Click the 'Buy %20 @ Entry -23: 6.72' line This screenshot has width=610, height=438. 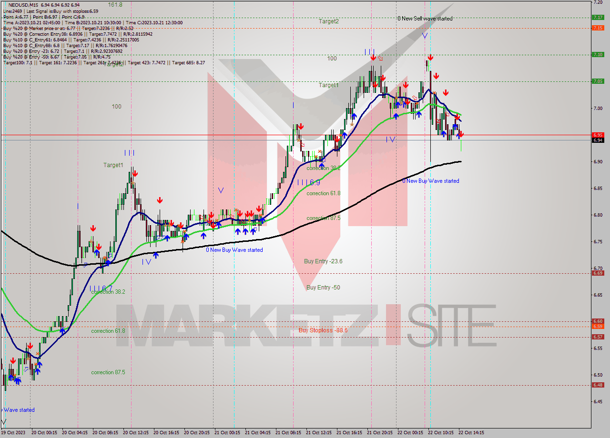click(x=62, y=51)
